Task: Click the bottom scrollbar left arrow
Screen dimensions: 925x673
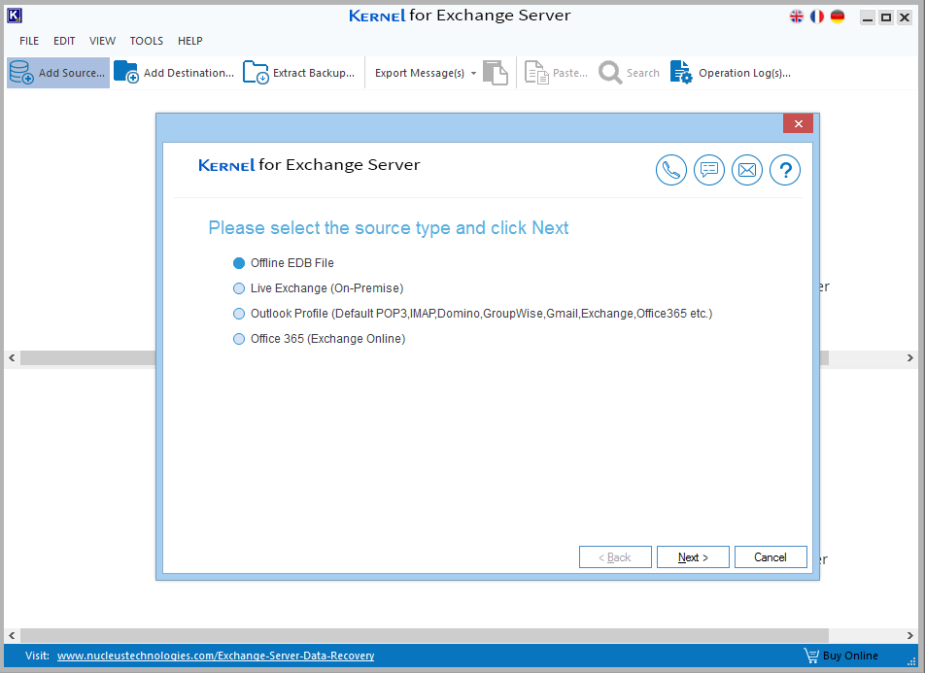Action: point(12,636)
